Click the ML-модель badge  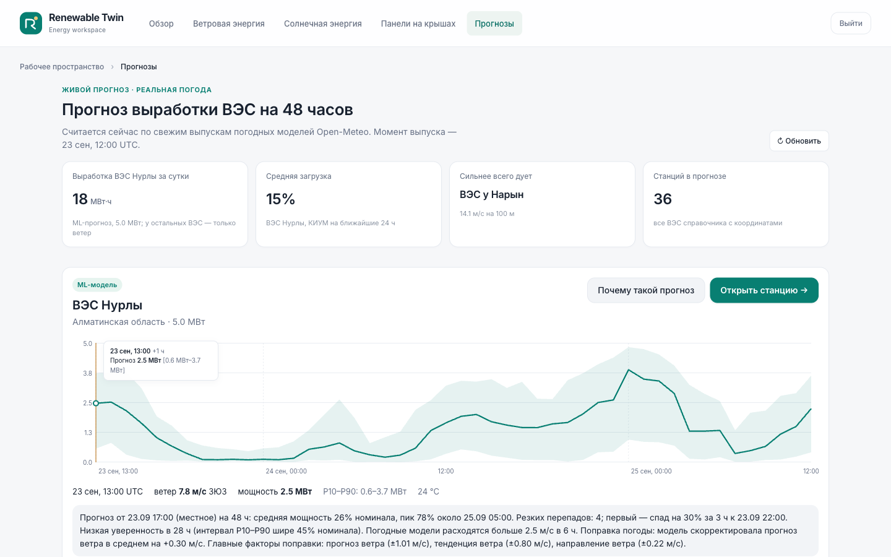click(x=97, y=285)
